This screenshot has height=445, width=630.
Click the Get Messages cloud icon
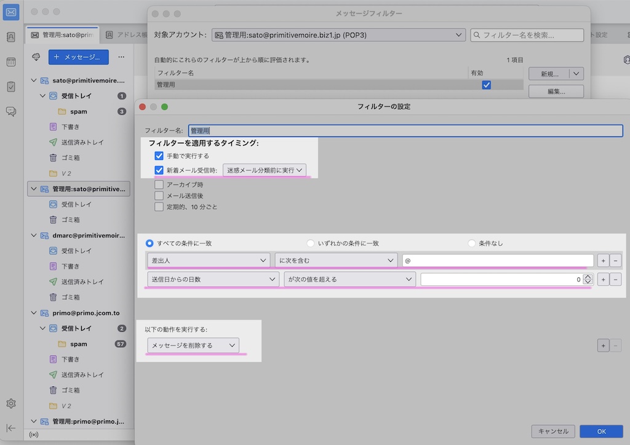(36, 57)
